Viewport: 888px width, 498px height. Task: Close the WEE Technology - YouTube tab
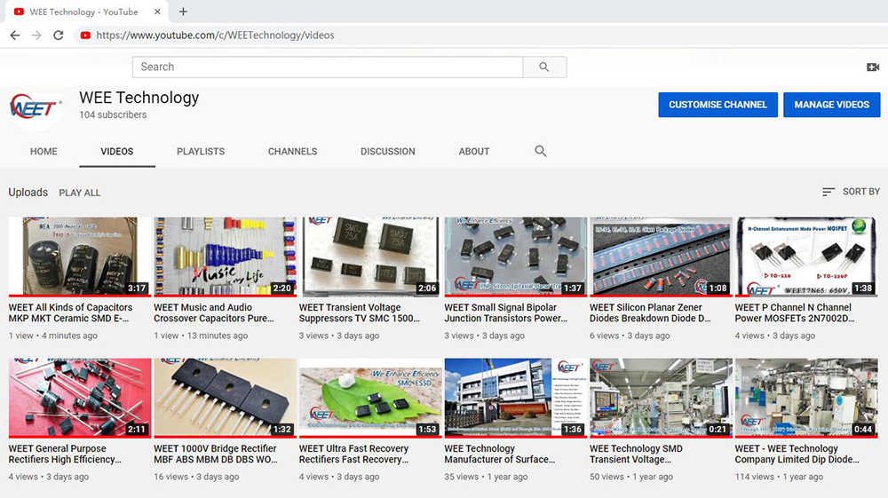(157, 12)
